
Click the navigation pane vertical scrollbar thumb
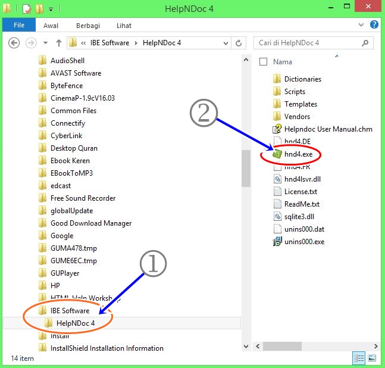coord(246,169)
